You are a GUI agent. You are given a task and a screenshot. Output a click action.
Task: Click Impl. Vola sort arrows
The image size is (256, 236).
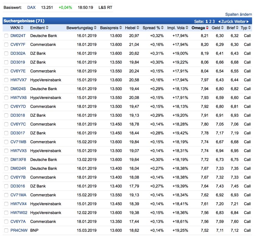pyautogui.click(x=187, y=28)
